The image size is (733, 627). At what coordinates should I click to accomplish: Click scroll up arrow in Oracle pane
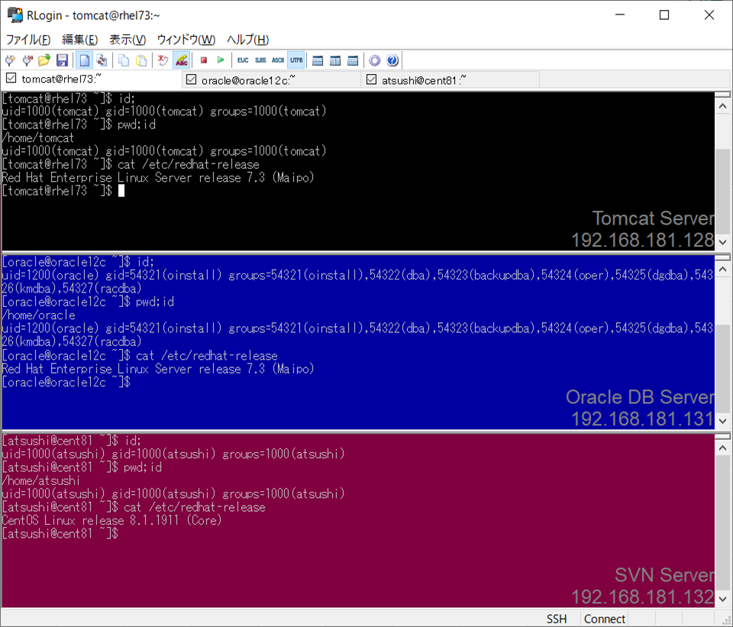tap(723, 270)
